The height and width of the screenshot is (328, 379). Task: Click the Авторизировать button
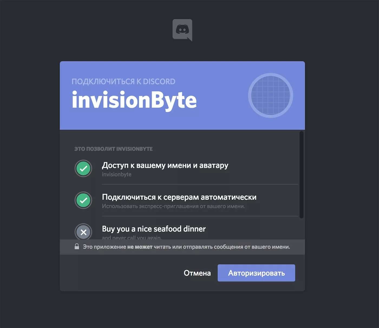tap(256, 273)
